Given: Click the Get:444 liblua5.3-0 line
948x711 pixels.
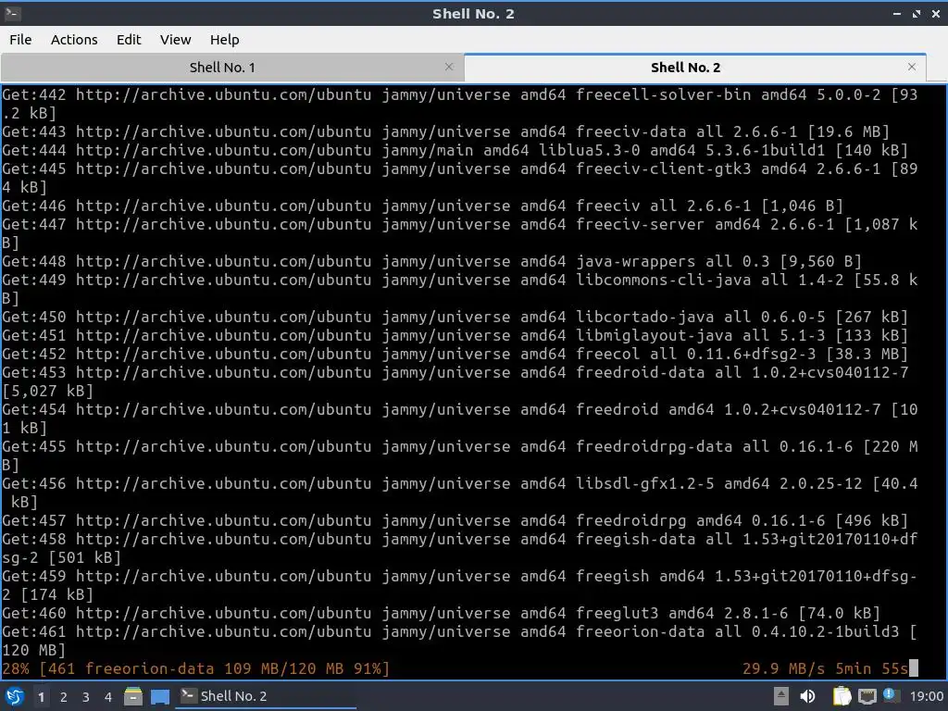Looking at the screenshot, I should [x=455, y=150].
